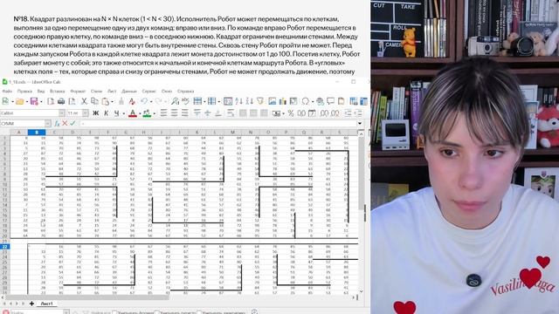The height and width of the screenshot is (314, 559).
Task: Click the Insert pivot table icon
Action: tap(293, 101)
